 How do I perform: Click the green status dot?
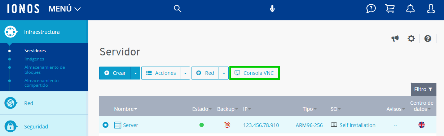(202, 125)
